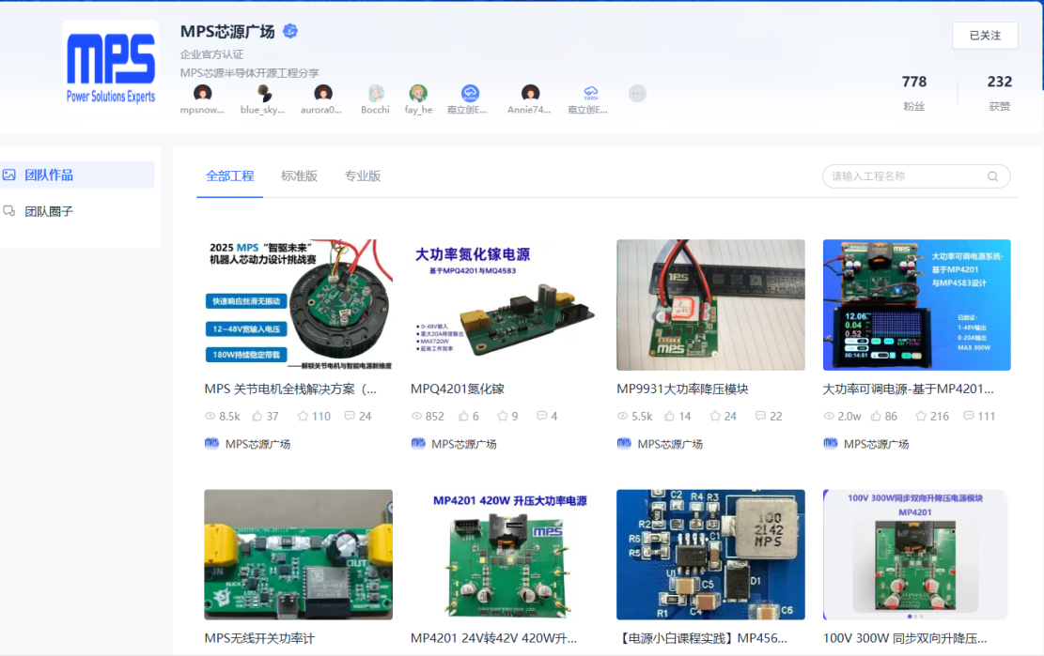Image resolution: width=1044 pixels, height=656 pixels.
Task: Focus the 请输入工程名称 search field
Action: pyautogui.click(x=916, y=176)
